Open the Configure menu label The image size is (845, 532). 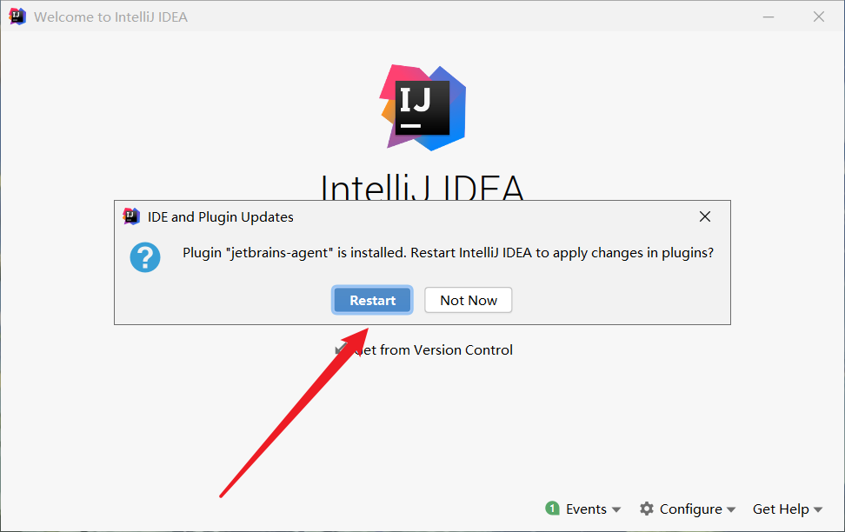[x=690, y=509]
